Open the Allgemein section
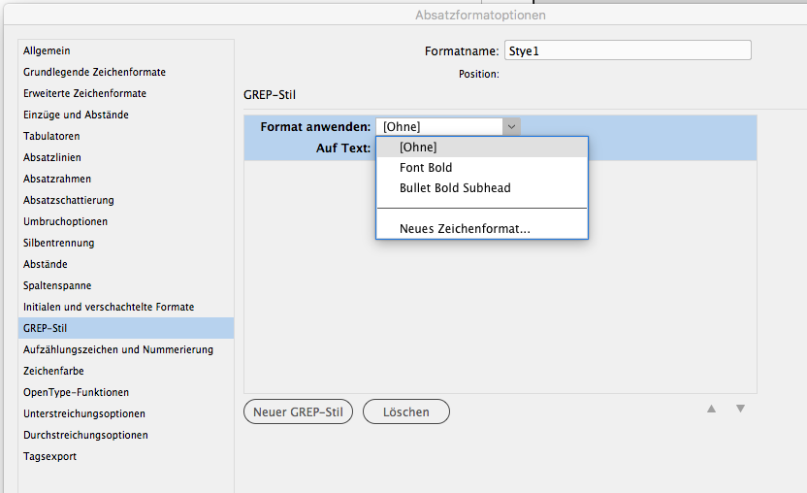 click(47, 50)
